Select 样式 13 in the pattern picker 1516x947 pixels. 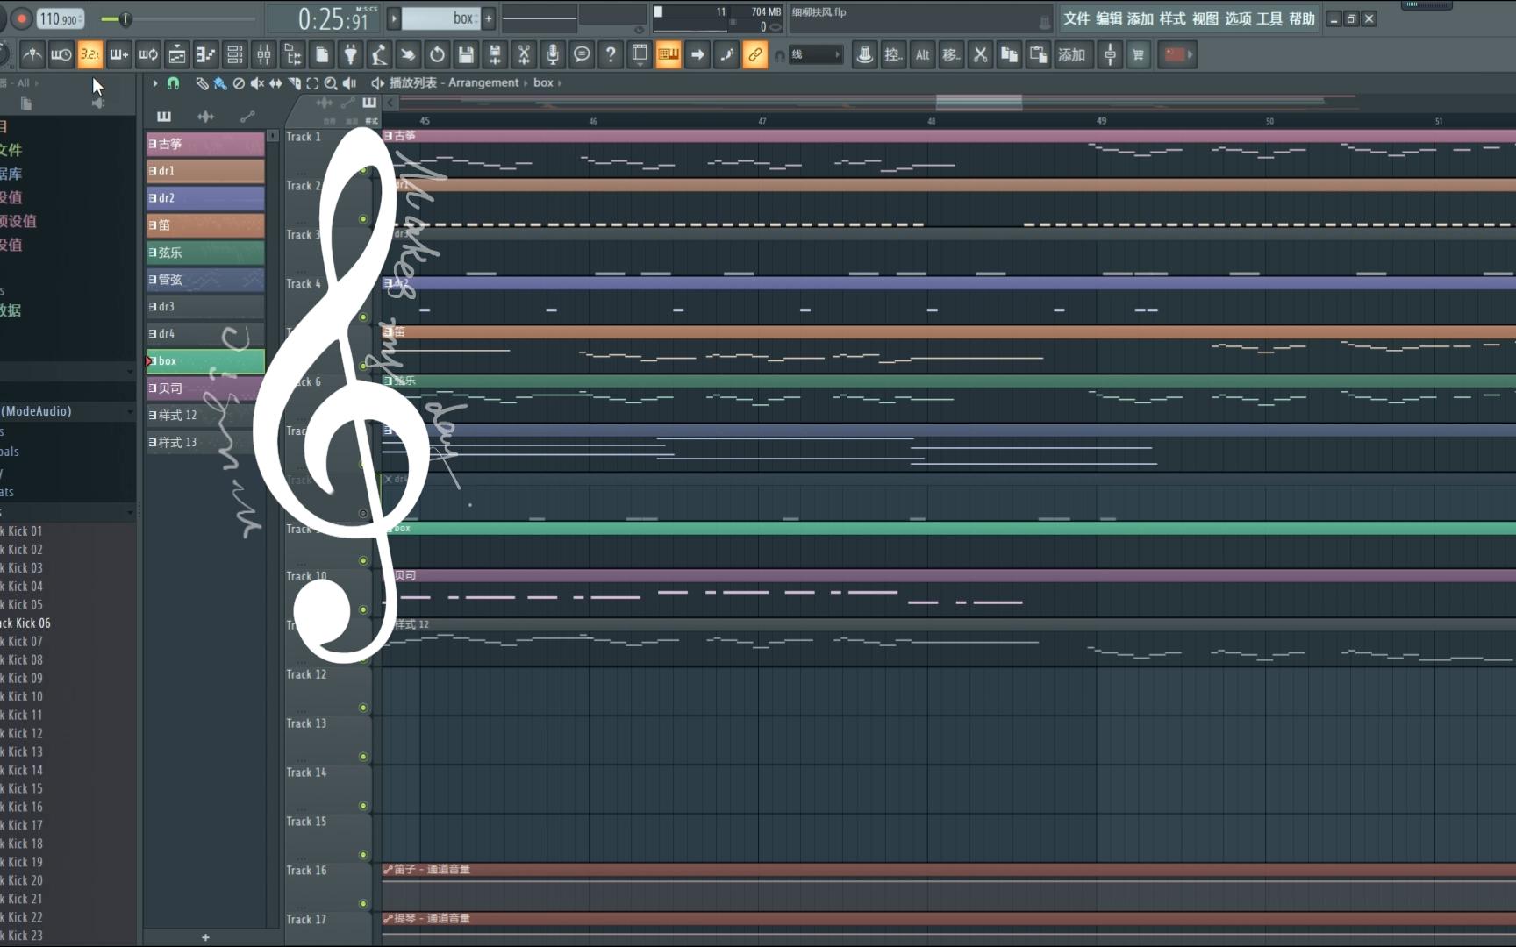coord(205,443)
